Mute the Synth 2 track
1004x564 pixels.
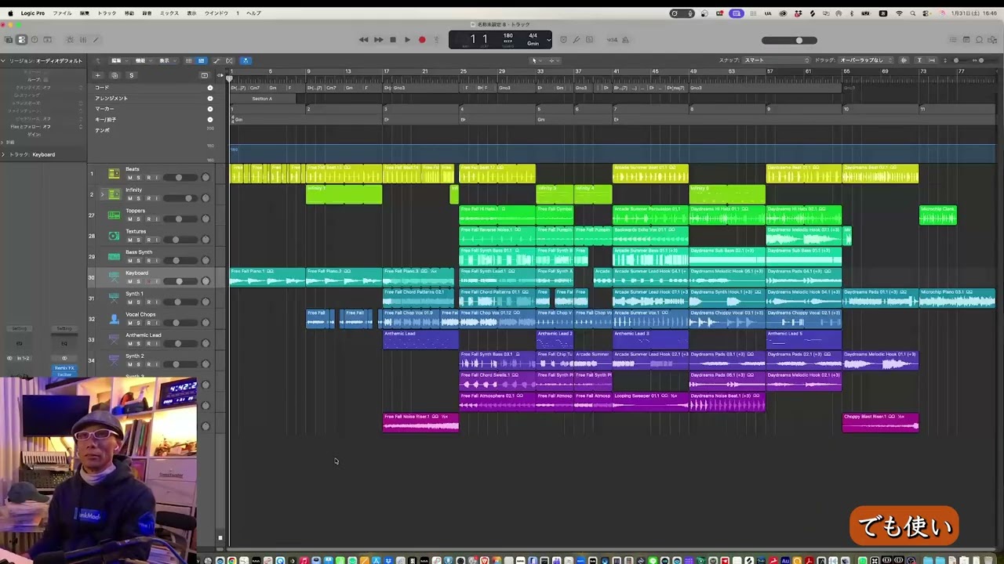[130, 364]
